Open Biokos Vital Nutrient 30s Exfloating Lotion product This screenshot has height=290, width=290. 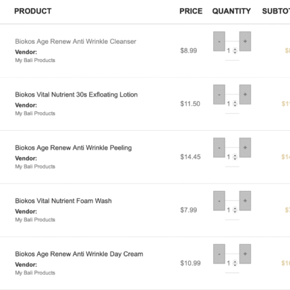coord(76,94)
